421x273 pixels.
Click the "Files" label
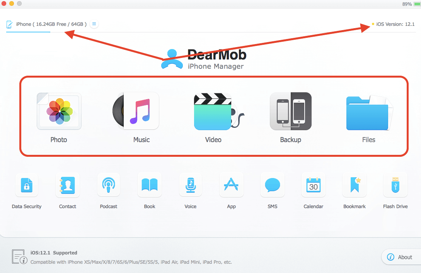pyautogui.click(x=369, y=140)
